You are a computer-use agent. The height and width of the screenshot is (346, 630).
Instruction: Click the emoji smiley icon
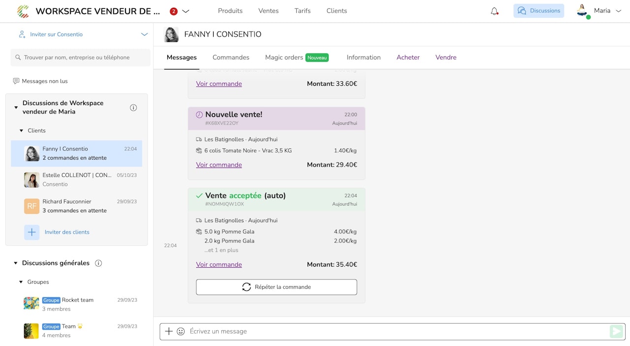click(181, 331)
